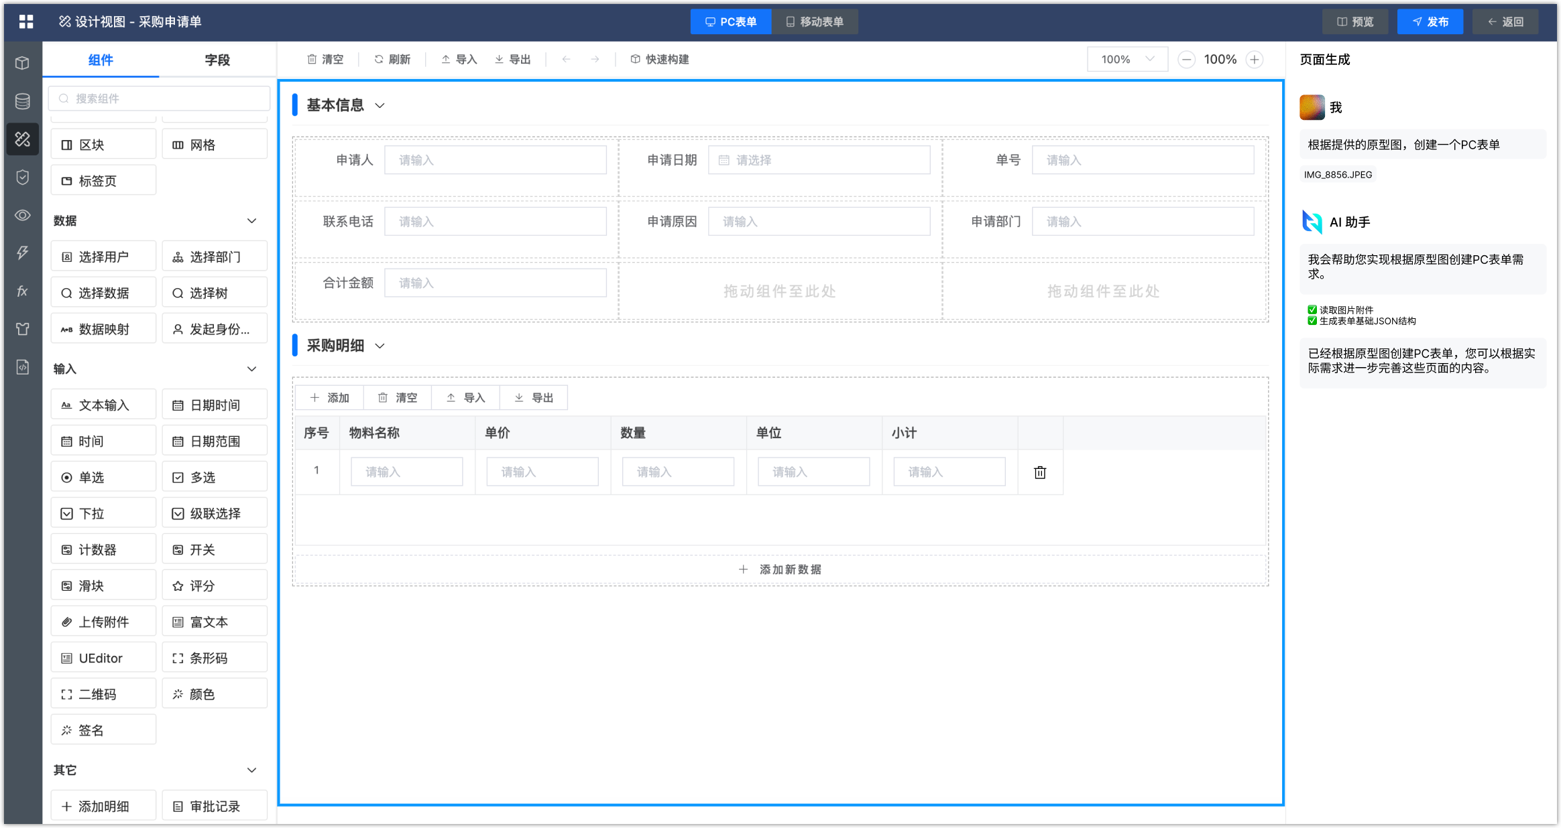Image resolution: width=1561 pixels, height=828 pixels.
Task: Collapse the 输入 component group
Action: tap(251, 368)
